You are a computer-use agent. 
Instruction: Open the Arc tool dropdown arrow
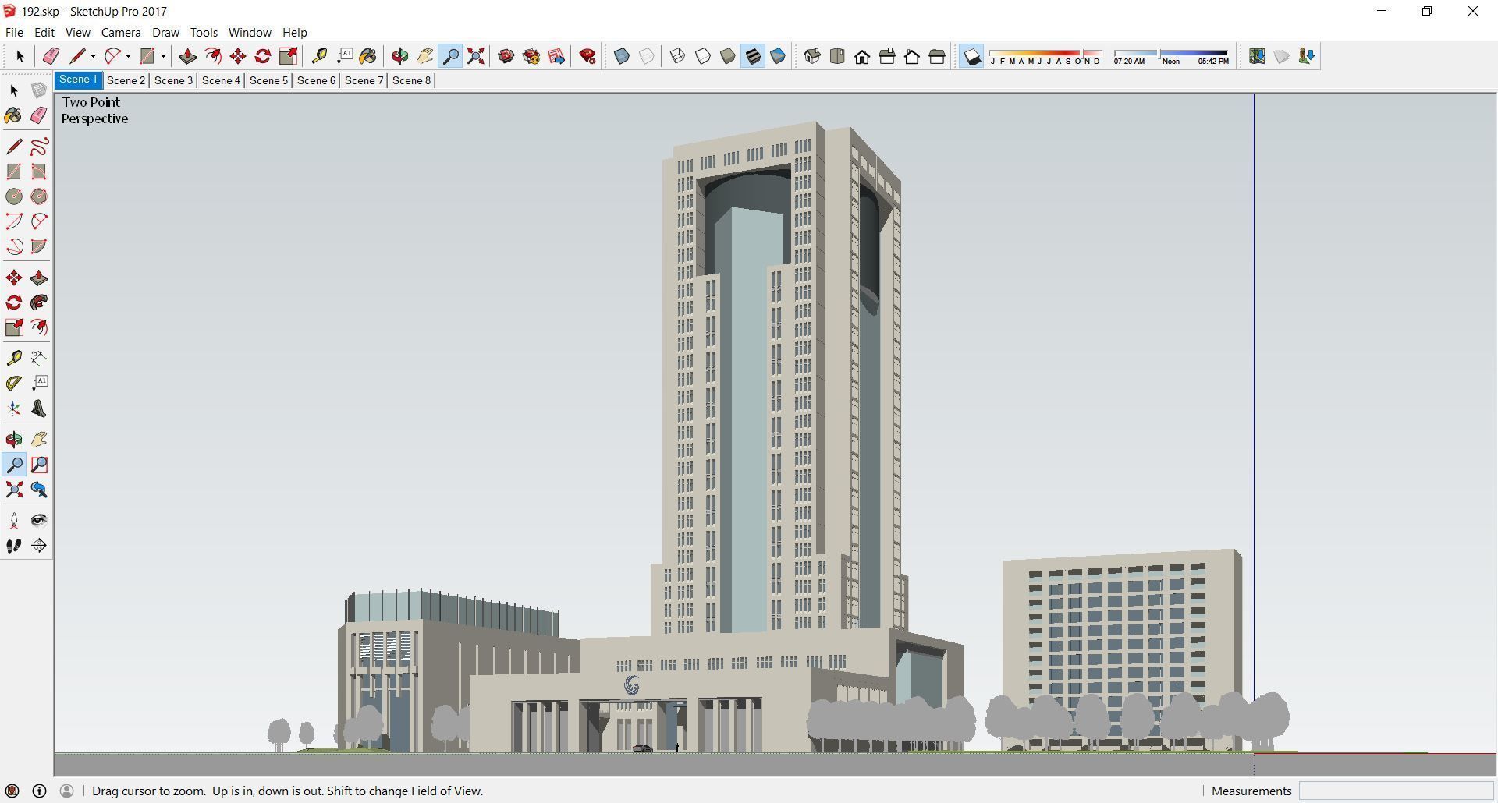pos(128,56)
